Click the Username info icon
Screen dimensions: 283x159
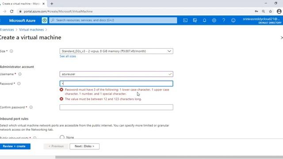coord(20,74)
